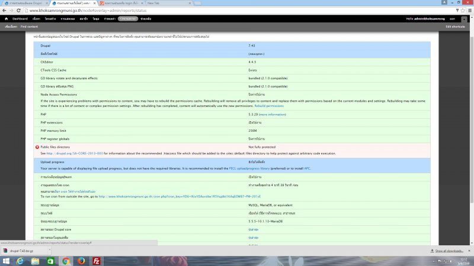This screenshot has height=266, width=474.
Task: Open a new tab with the new-tab button
Action: click(198, 4)
